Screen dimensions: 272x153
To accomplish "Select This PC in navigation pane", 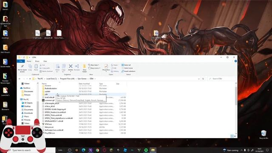I will tap(25, 99).
